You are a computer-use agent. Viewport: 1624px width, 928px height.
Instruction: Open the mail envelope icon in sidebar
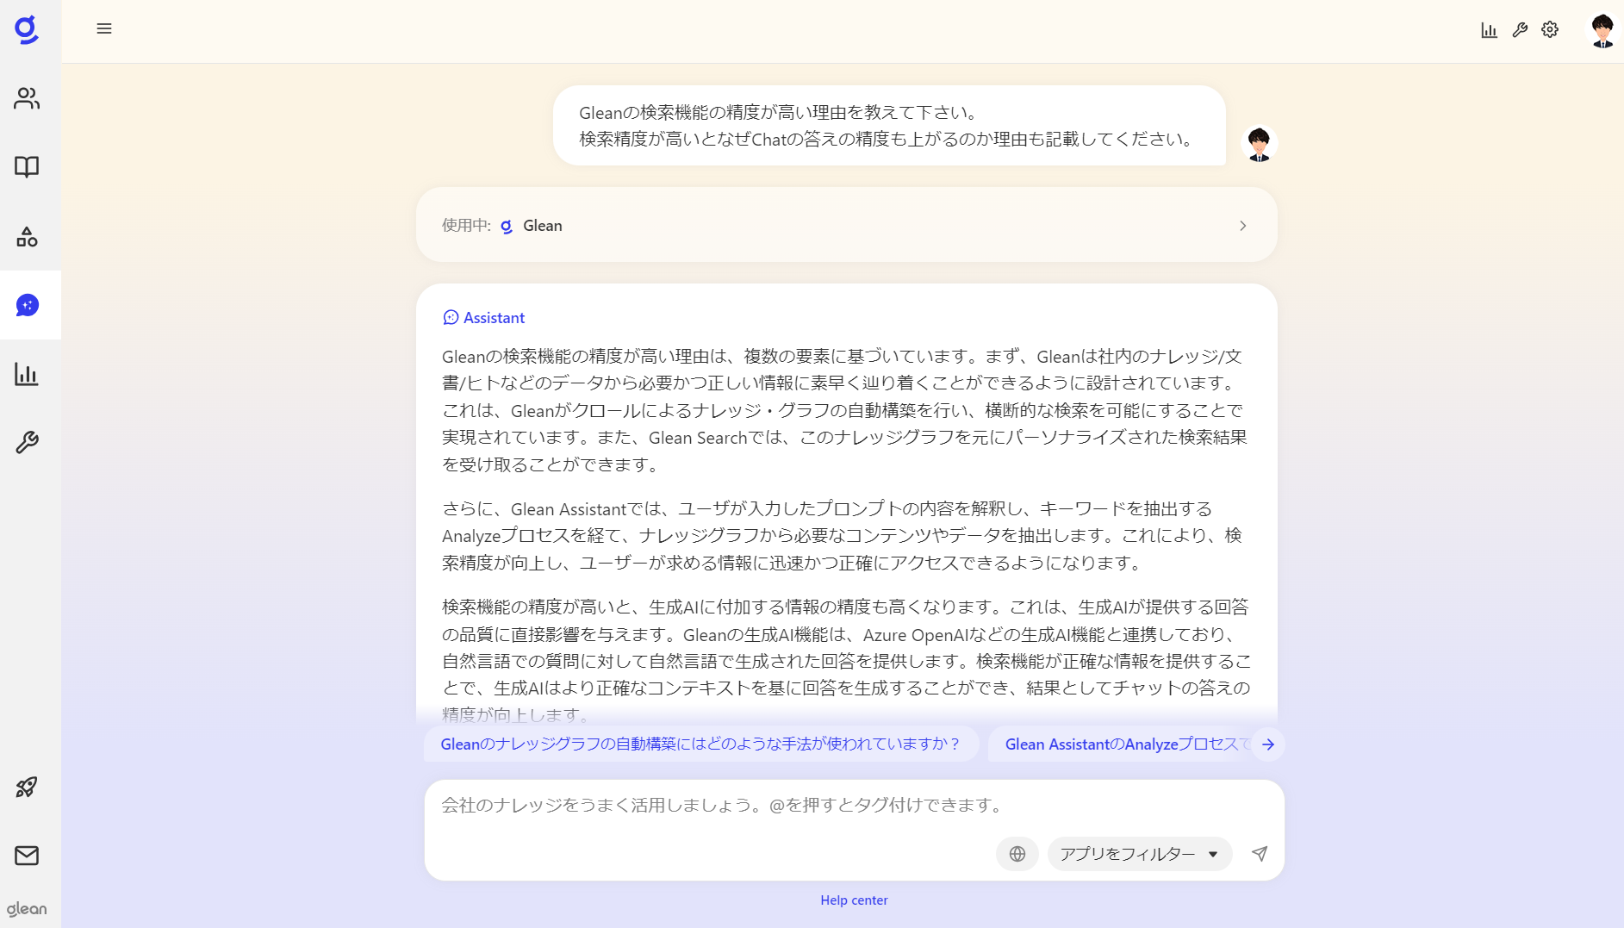click(27, 856)
